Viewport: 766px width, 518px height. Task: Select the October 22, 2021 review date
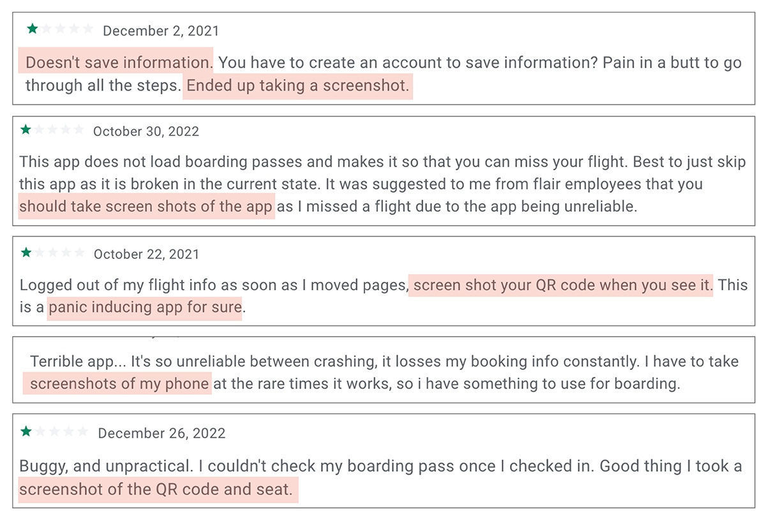coord(146,254)
